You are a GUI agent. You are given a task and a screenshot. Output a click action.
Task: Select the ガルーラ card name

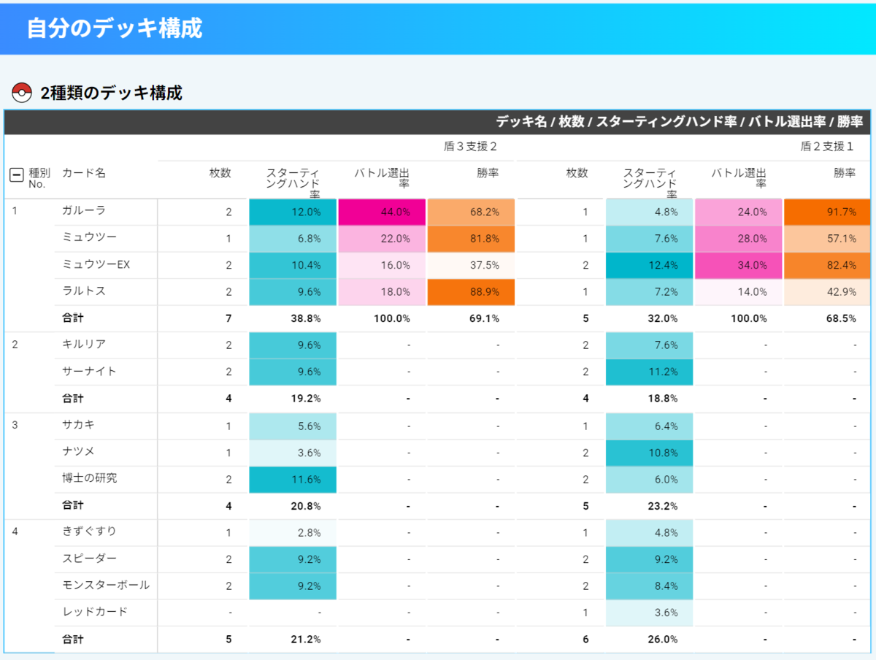click(x=84, y=210)
